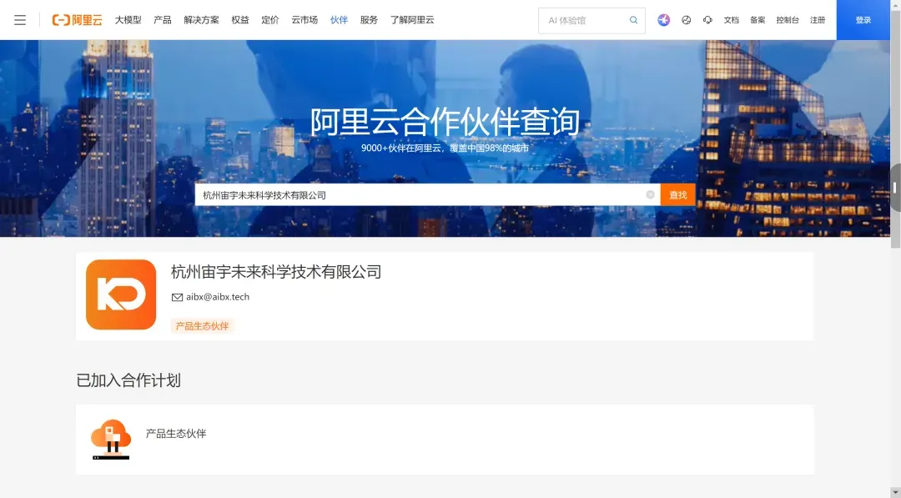This screenshot has height=498, width=901.
Task: Open the AI assistant star icon
Action: click(664, 20)
